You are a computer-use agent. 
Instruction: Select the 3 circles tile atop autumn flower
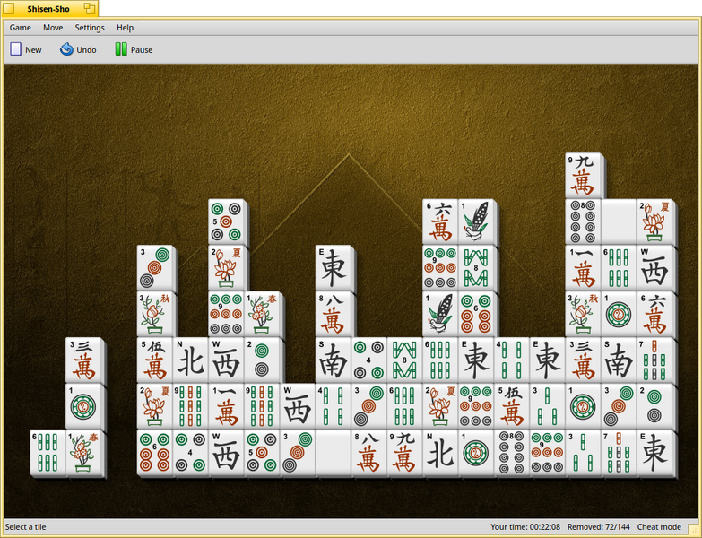click(155, 268)
